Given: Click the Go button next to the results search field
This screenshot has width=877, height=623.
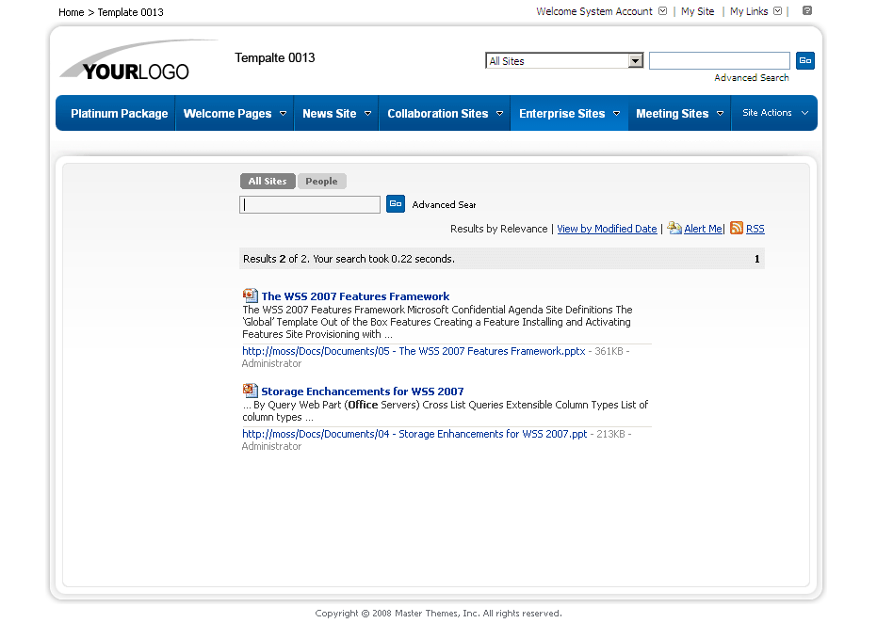Looking at the screenshot, I should coord(395,203).
